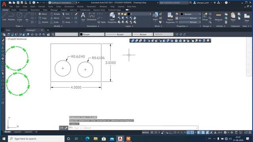Open Windows Type here to search box
Image resolution: width=253 pixels, height=142 pixels.
[36, 138]
